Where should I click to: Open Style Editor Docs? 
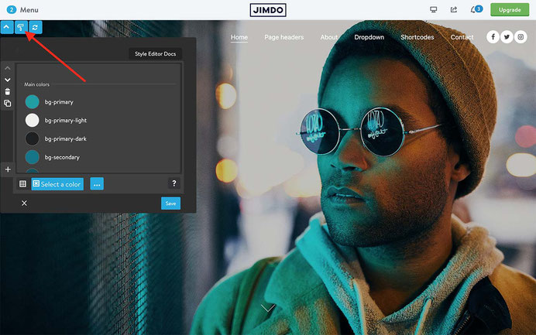pyautogui.click(x=155, y=54)
